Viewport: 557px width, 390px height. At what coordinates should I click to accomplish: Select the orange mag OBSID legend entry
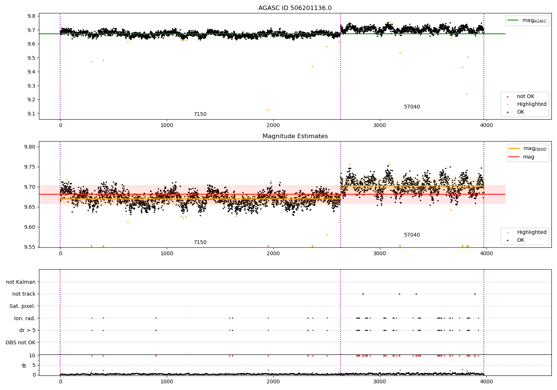(527, 149)
